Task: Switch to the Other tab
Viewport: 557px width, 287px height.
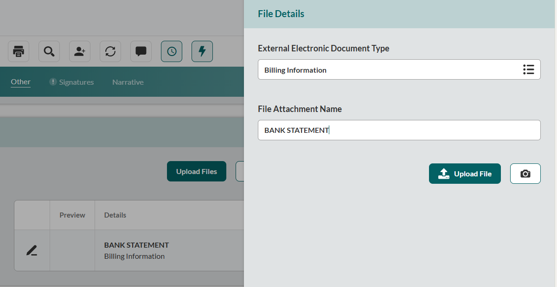Action: coord(21,82)
